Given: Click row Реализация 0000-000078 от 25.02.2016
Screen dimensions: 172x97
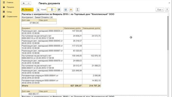Looking at the screenshot, I should point(42,62).
